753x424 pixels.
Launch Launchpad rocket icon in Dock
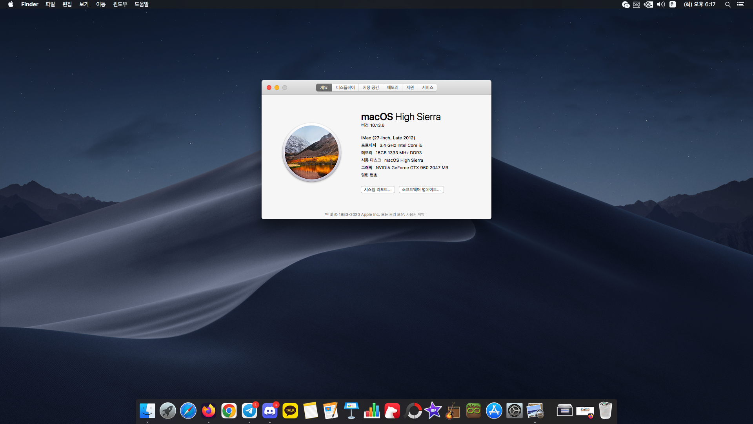pyautogui.click(x=168, y=411)
